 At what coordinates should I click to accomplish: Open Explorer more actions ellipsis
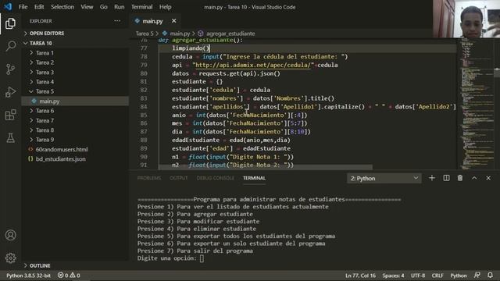point(117,21)
